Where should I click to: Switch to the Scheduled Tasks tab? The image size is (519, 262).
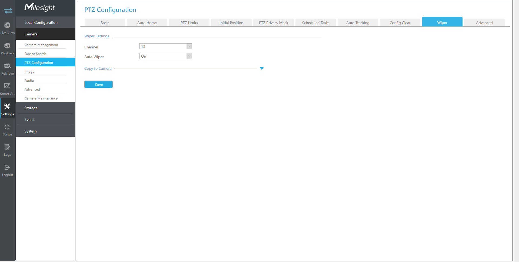pos(316,23)
